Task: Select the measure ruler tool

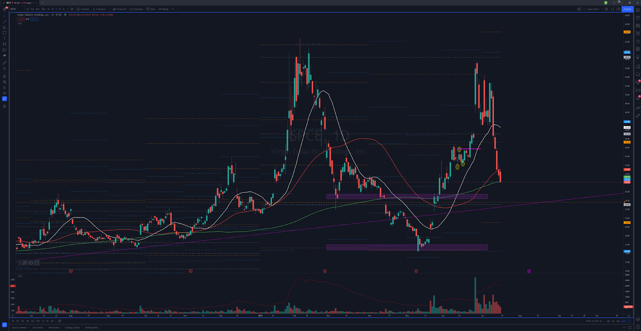Action: tap(4, 63)
